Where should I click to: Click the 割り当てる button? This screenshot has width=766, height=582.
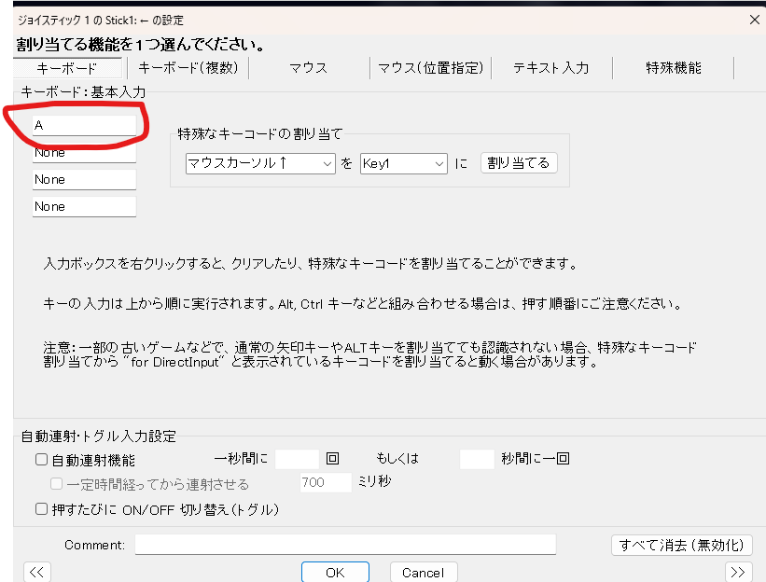(519, 162)
